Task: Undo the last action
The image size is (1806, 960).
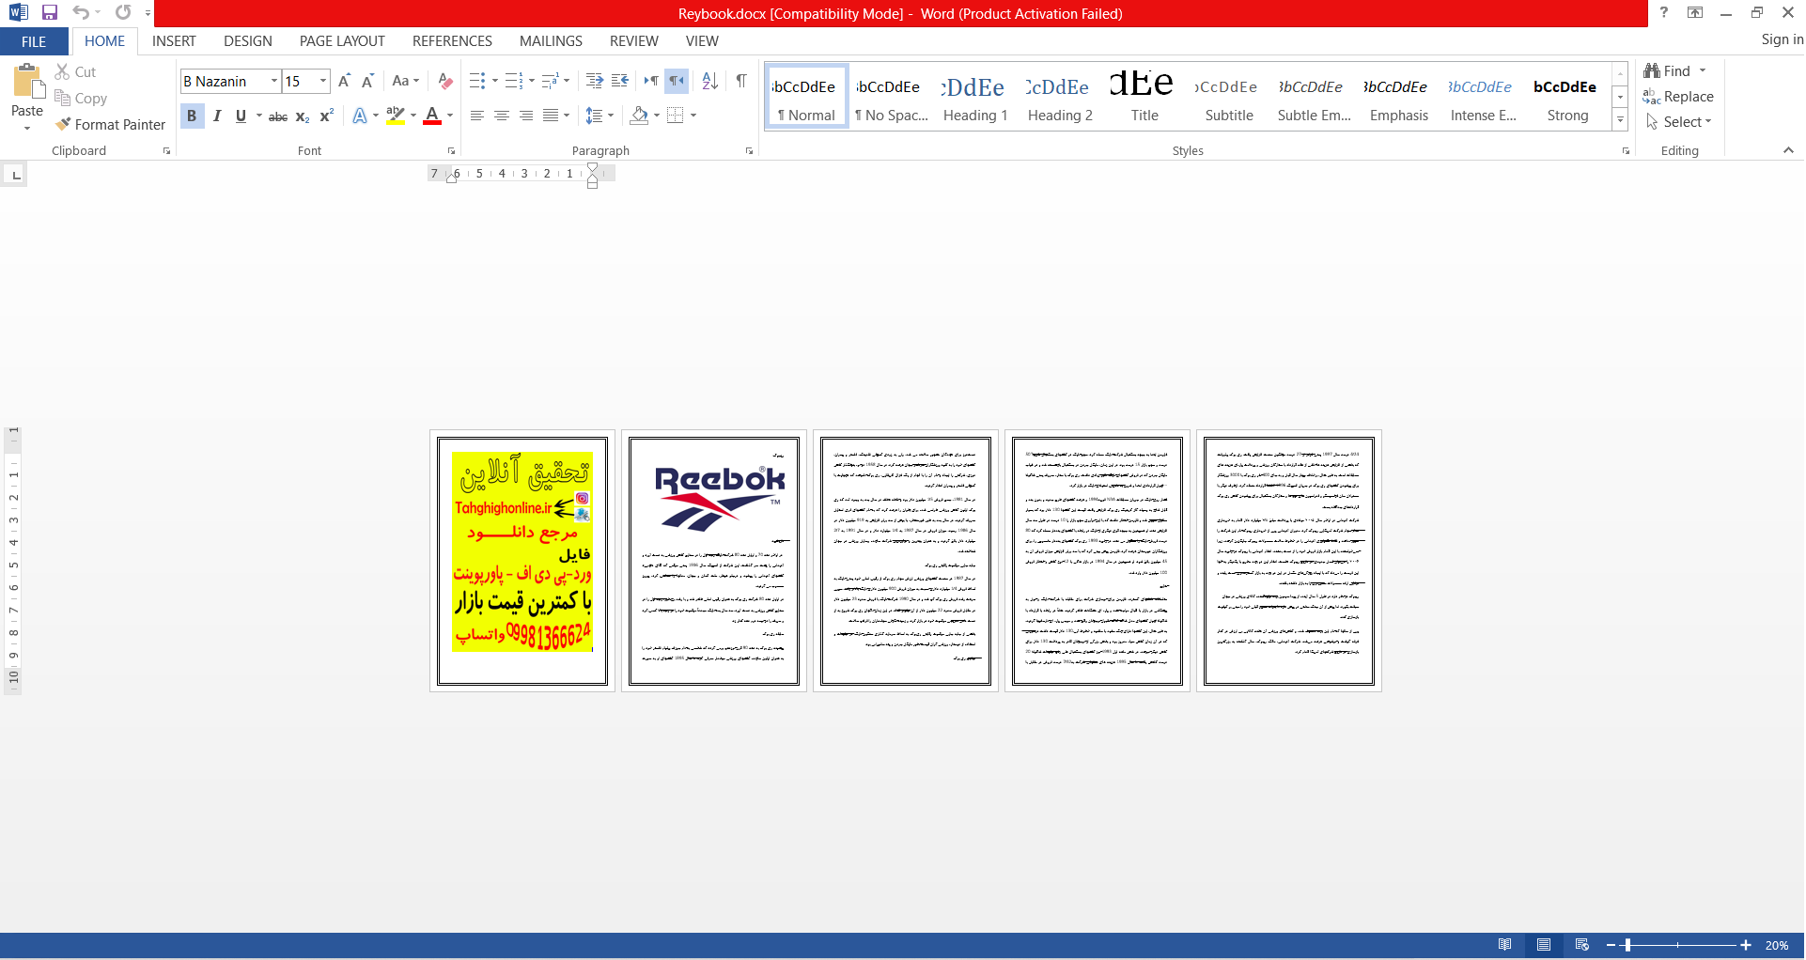Action: point(81,12)
